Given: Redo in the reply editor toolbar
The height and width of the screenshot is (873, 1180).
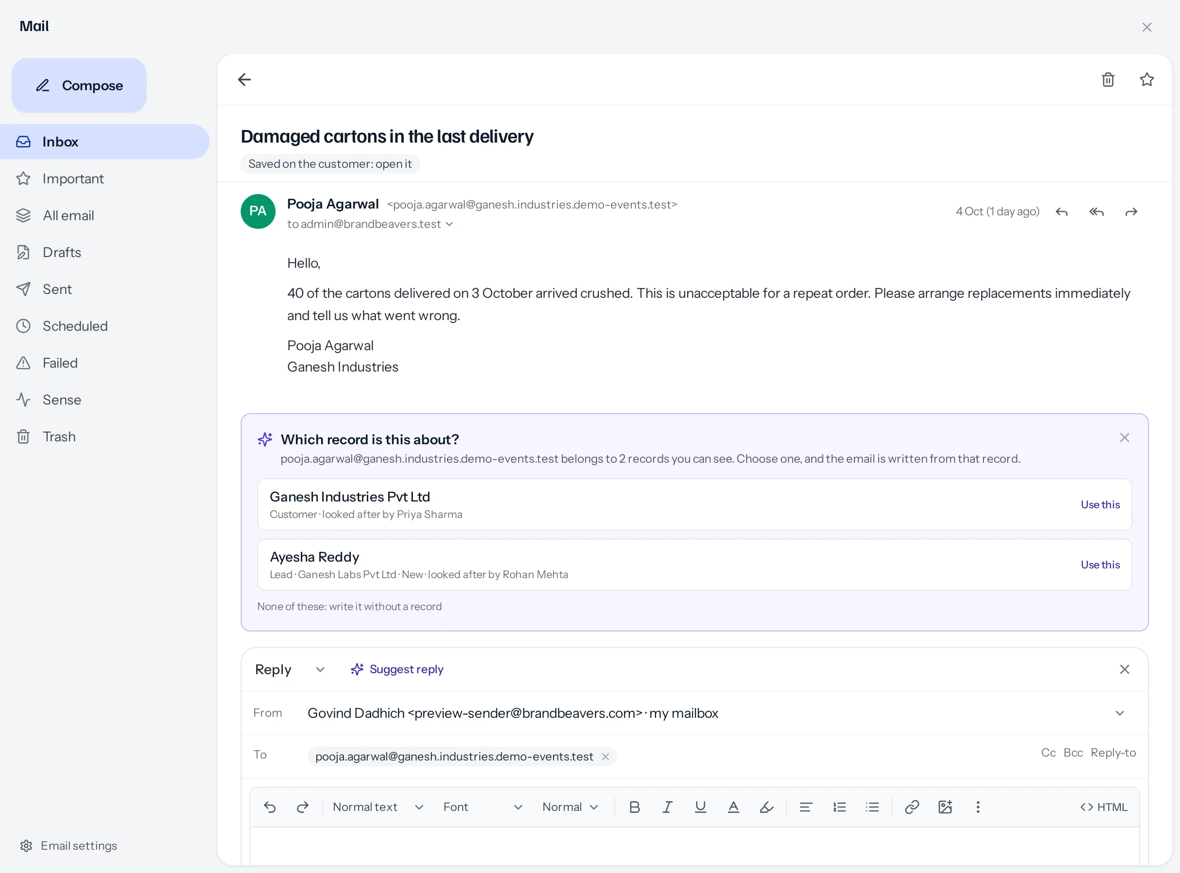Looking at the screenshot, I should coord(303,807).
